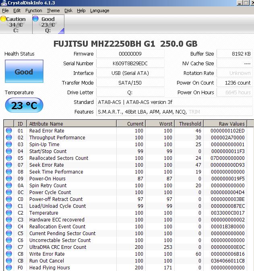Click the Power On Count field
254x271 pixels.
coord(235,83)
